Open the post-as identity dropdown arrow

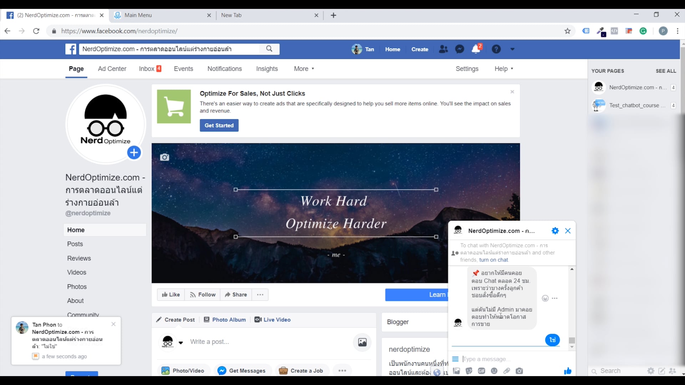coord(181,343)
